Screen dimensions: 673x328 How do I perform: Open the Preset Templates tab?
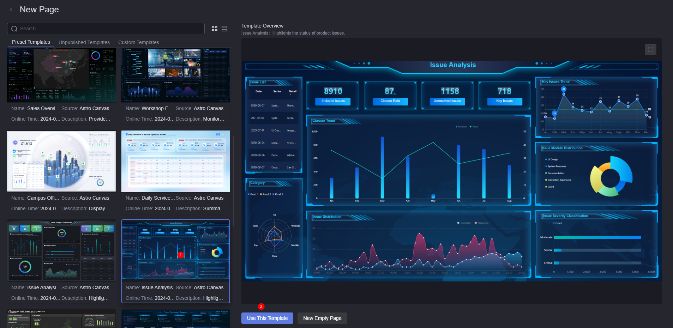click(x=31, y=42)
